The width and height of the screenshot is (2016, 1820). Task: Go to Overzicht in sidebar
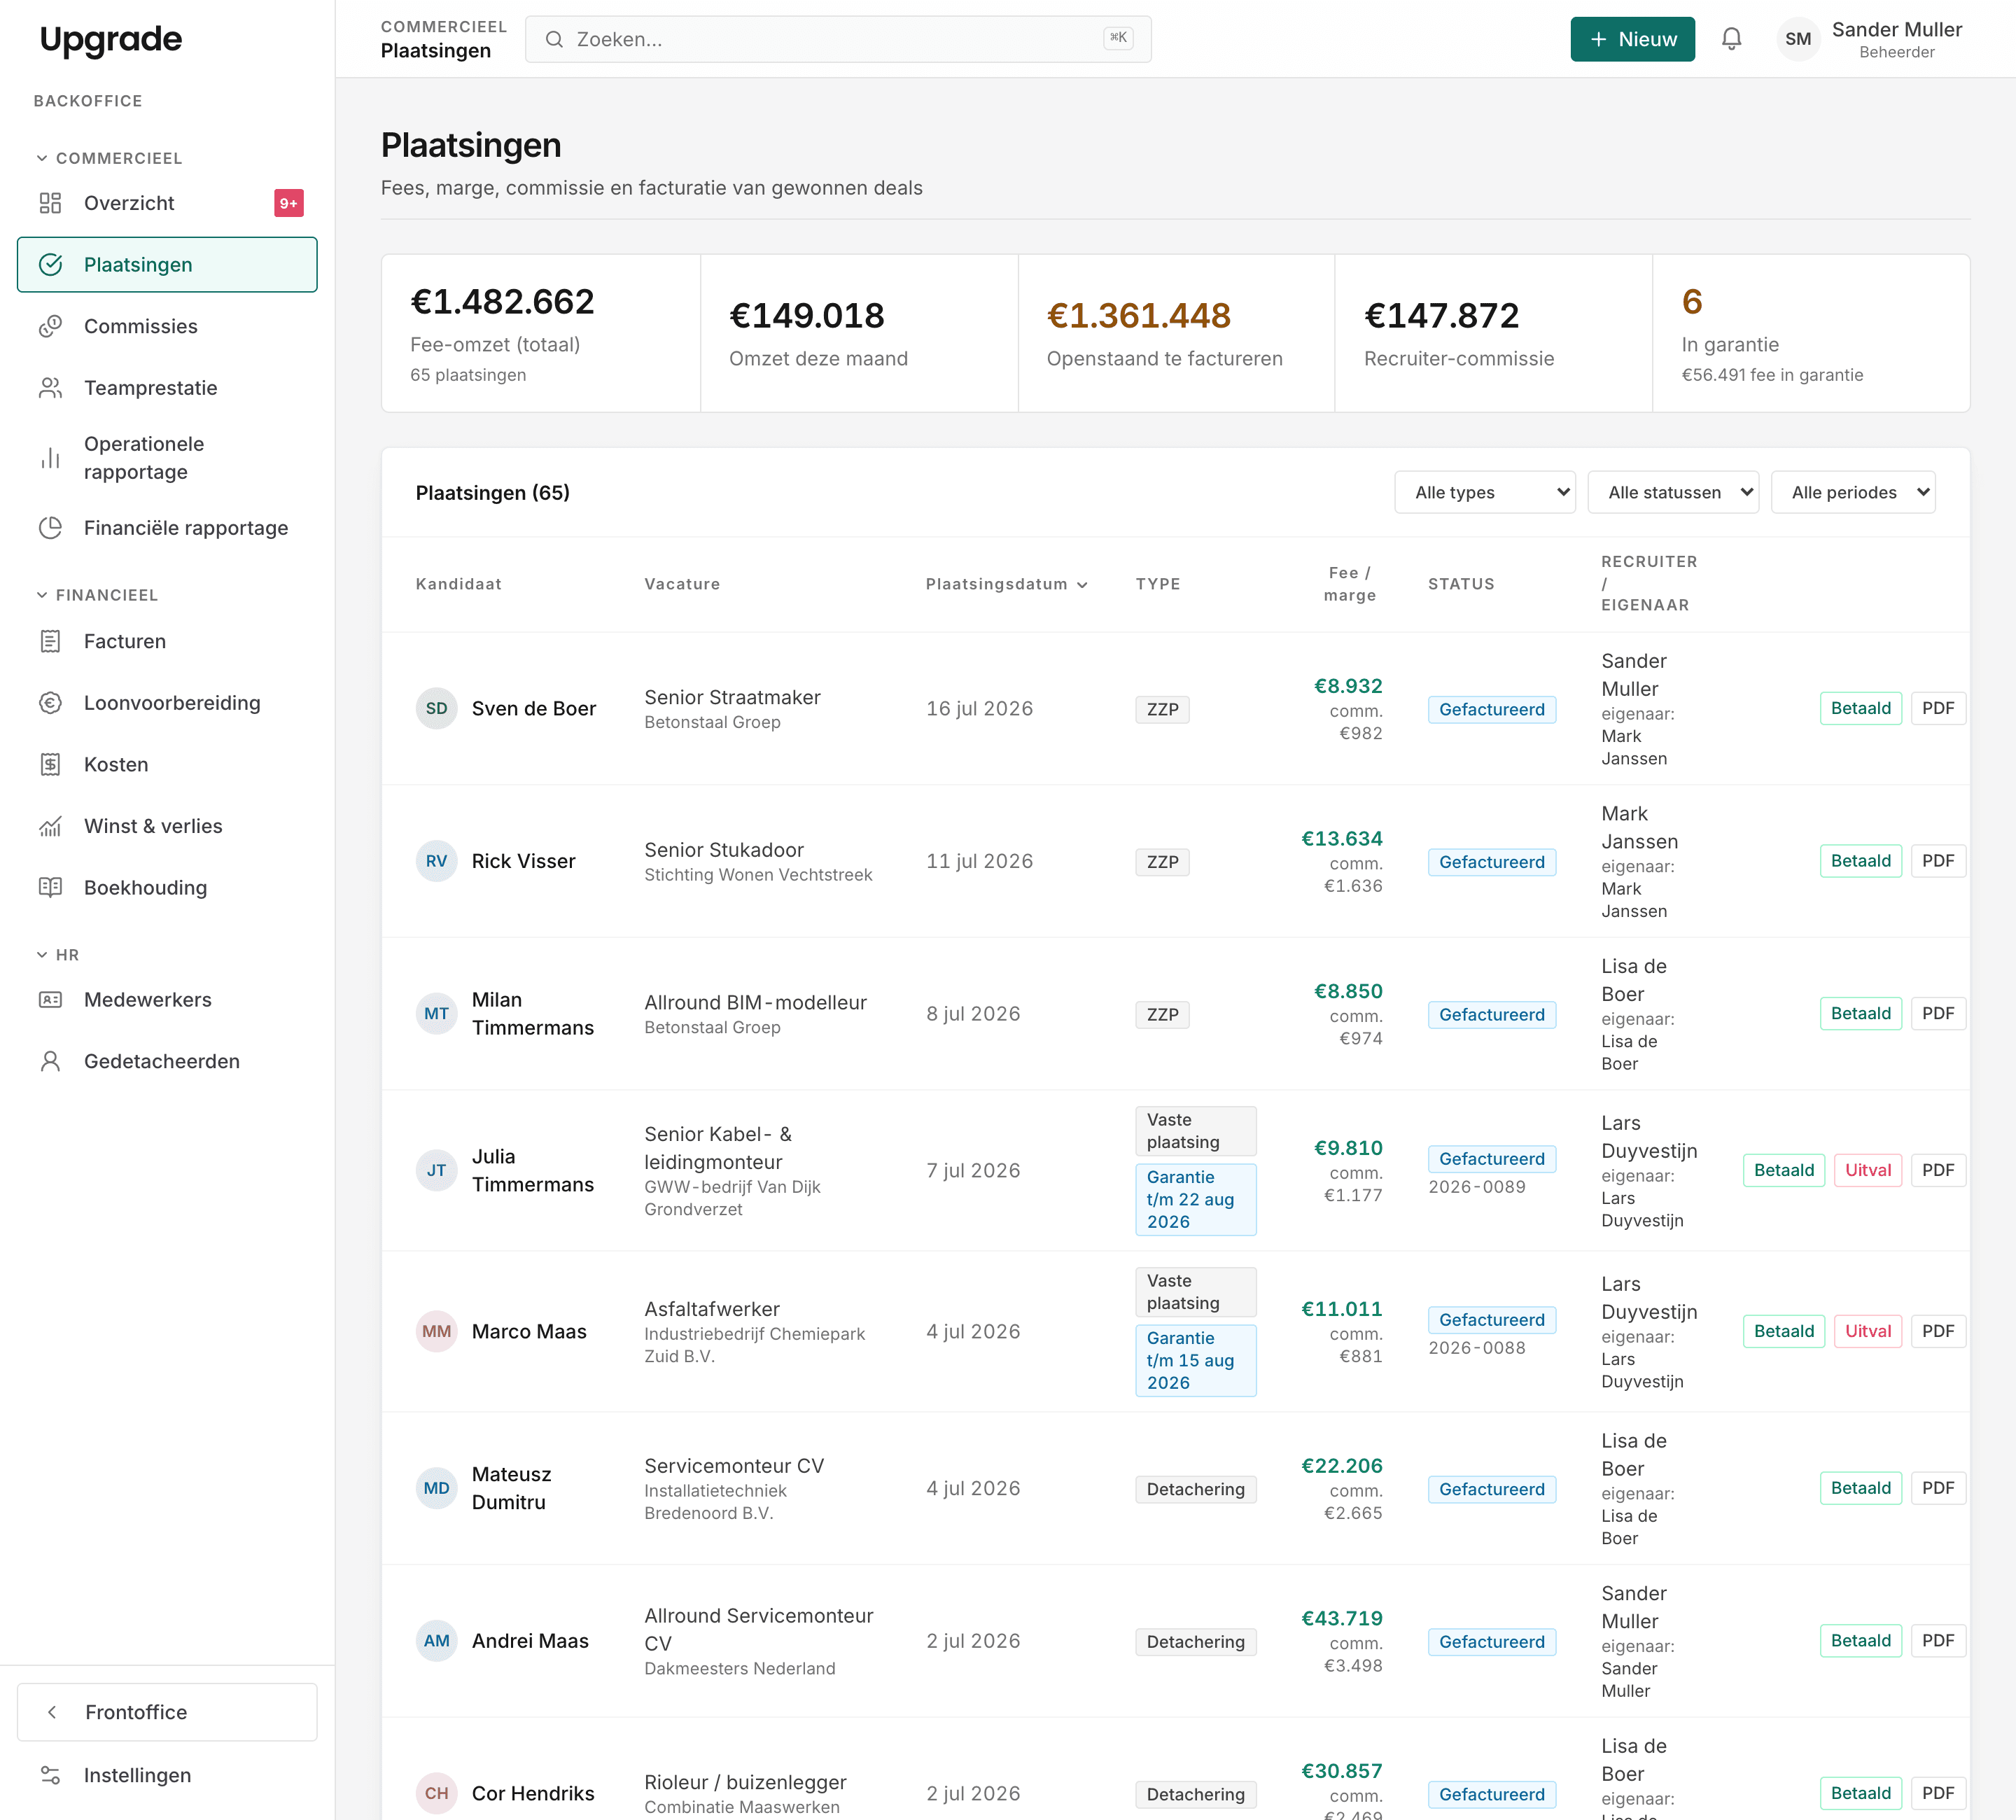coord(167,203)
